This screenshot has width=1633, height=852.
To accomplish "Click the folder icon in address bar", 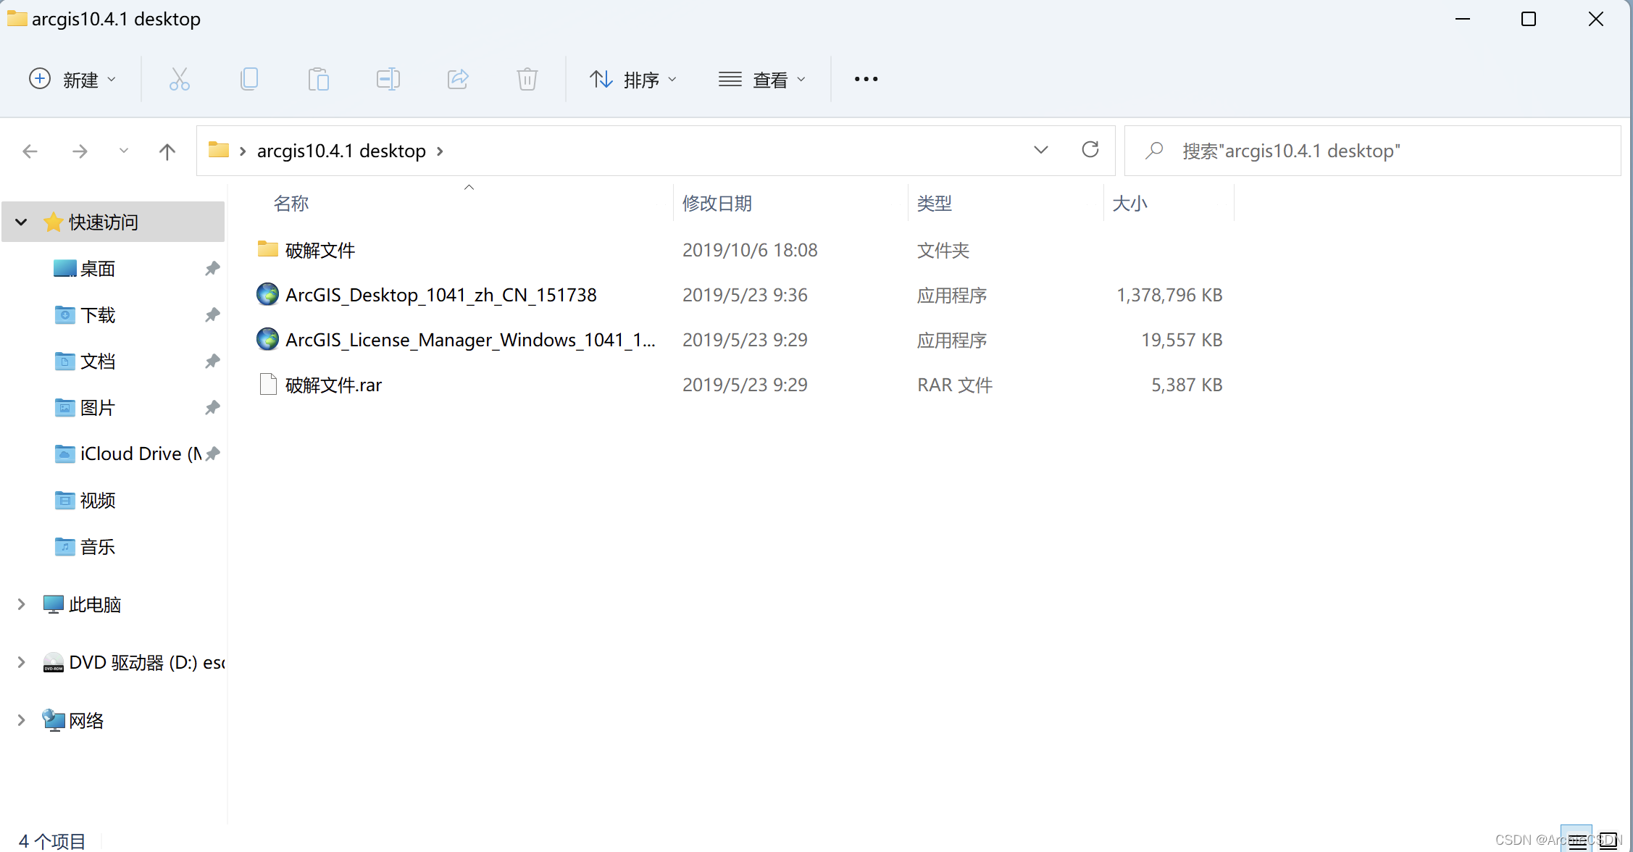I will pos(218,150).
